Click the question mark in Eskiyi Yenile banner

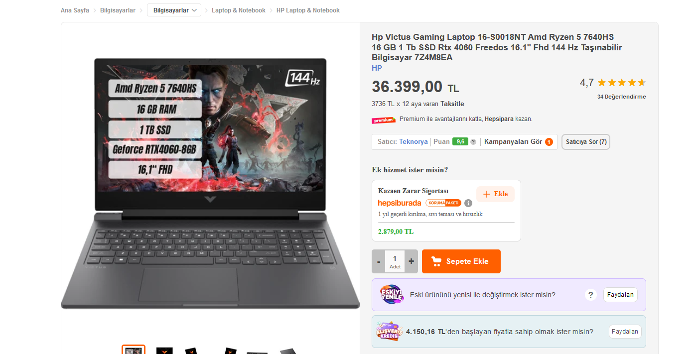click(591, 295)
